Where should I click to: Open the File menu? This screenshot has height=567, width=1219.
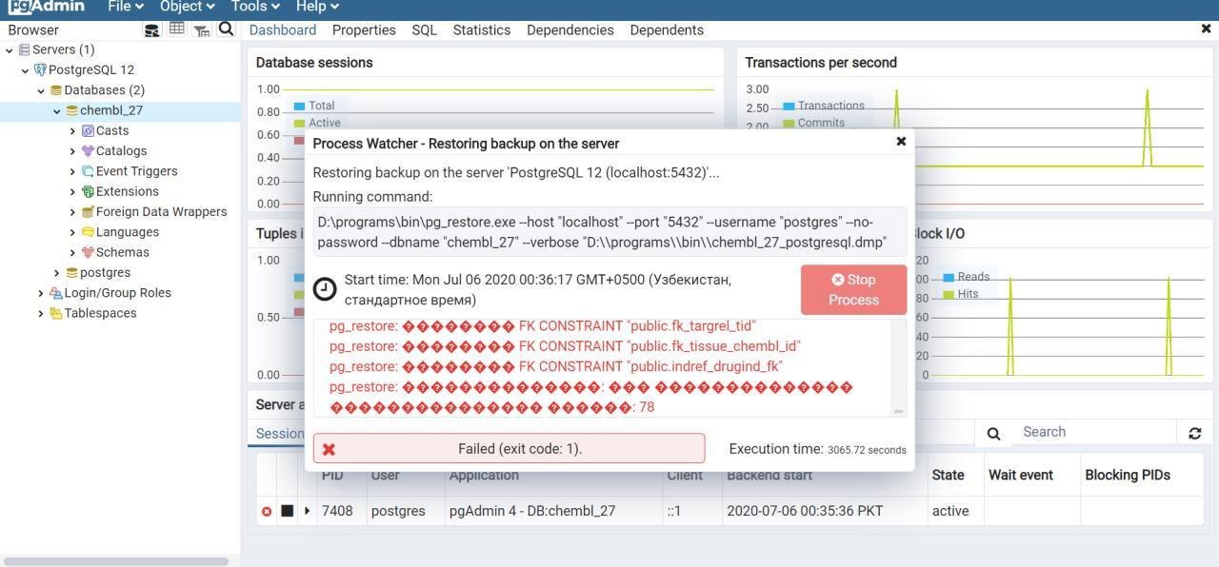click(125, 6)
